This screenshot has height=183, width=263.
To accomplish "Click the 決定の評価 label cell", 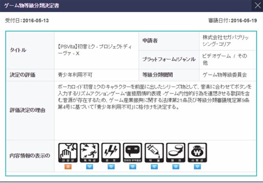I will (x=30, y=75).
